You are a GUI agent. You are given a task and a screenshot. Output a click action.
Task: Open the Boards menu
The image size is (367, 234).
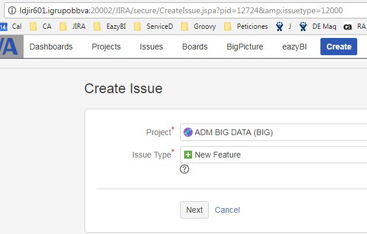pyautogui.click(x=195, y=47)
